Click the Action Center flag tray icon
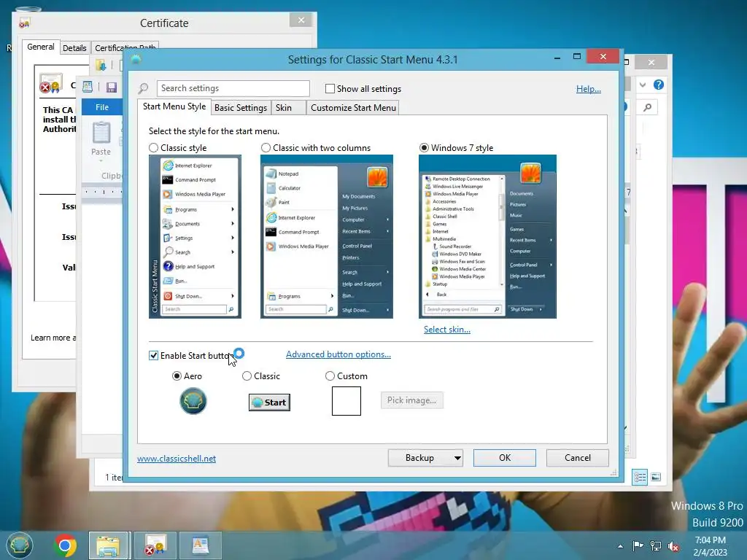This screenshot has height=560, width=747. (638, 546)
